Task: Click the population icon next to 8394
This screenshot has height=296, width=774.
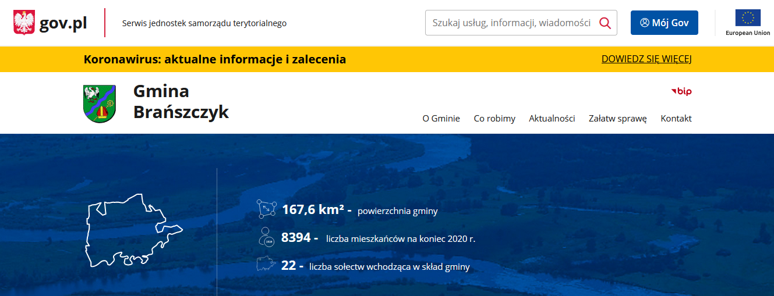Action: pyautogui.click(x=266, y=237)
